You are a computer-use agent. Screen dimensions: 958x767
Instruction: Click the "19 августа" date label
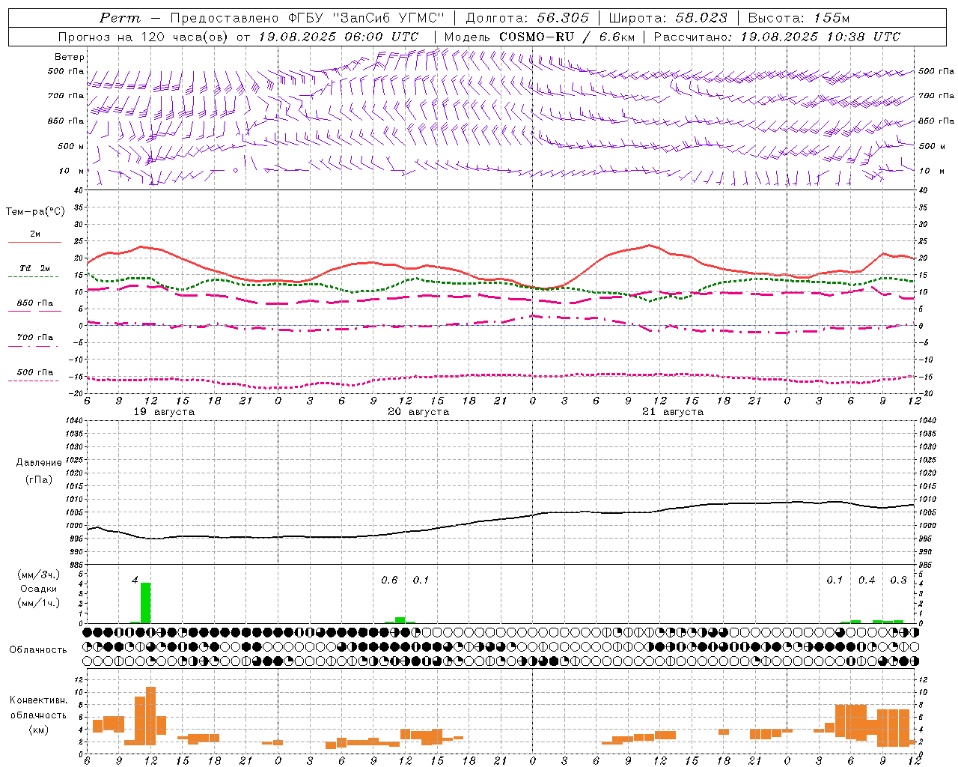[164, 412]
